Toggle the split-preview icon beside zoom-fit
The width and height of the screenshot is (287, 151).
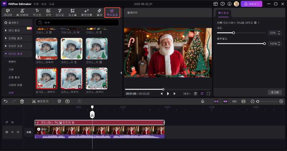click(235, 101)
